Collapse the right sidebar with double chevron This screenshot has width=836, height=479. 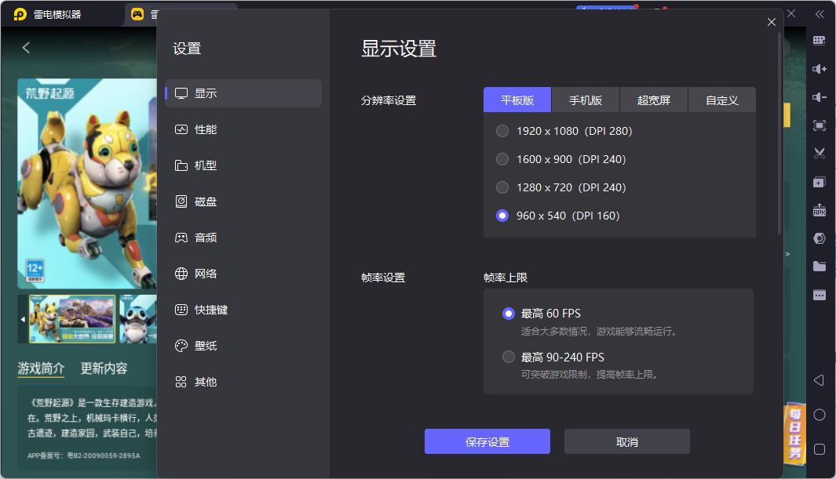820,13
